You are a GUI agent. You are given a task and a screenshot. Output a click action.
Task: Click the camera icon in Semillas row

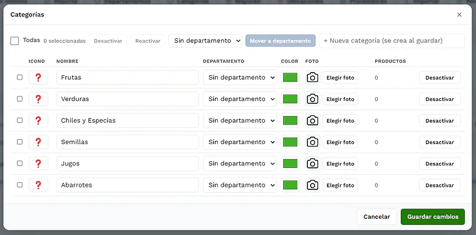tap(313, 142)
